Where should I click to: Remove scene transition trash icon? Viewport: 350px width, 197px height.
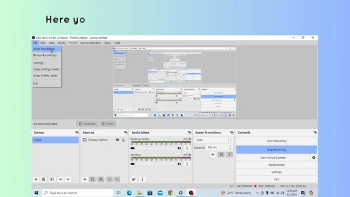click(221, 154)
